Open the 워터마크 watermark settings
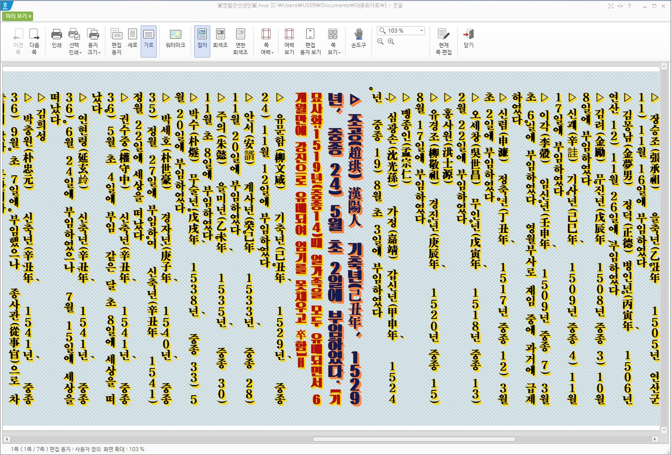This screenshot has height=455, width=671. click(175, 38)
